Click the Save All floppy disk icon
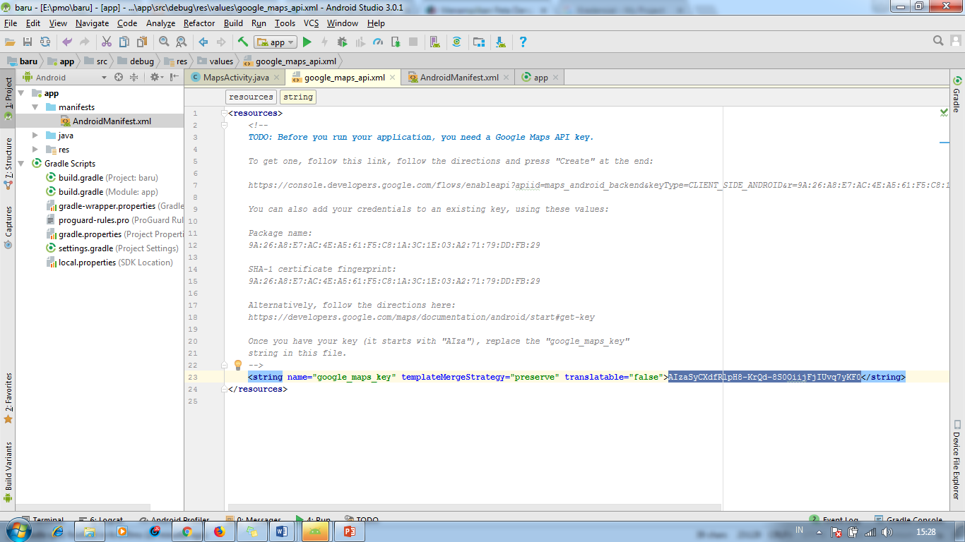The width and height of the screenshot is (965, 542). pos(28,42)
